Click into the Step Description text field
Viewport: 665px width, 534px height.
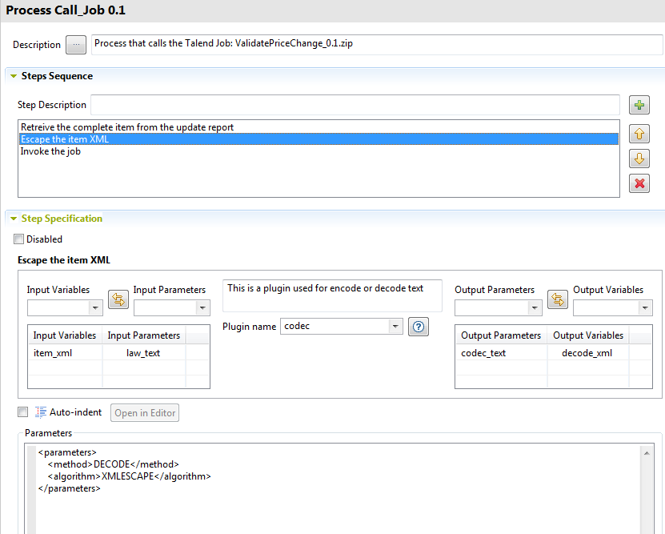pyautogui.click(x=355, y=105)
